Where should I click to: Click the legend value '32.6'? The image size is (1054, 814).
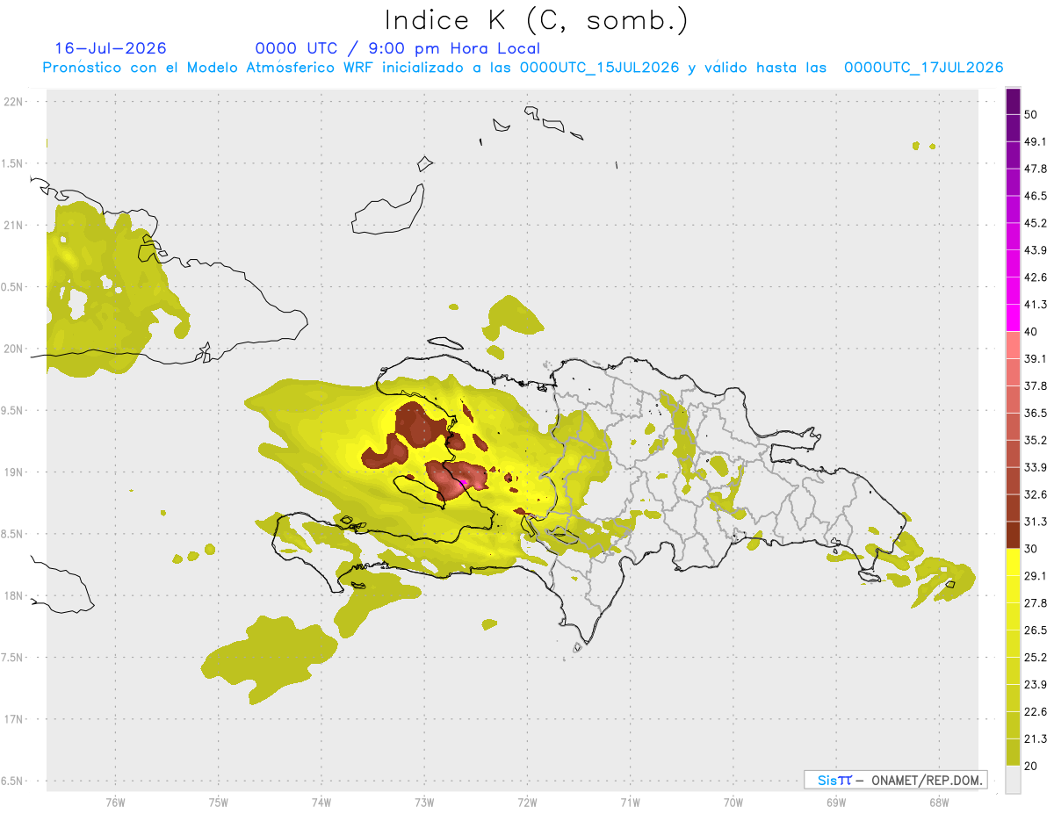(x=1036, y=494)
